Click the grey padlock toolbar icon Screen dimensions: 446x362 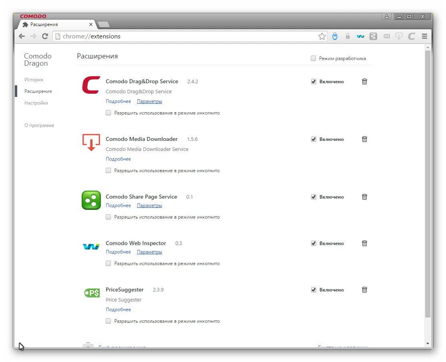click(348, 36)
